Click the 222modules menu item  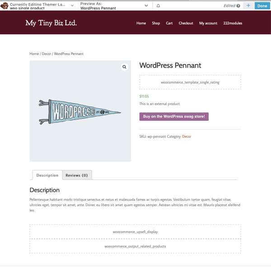[x=233, y=23]
